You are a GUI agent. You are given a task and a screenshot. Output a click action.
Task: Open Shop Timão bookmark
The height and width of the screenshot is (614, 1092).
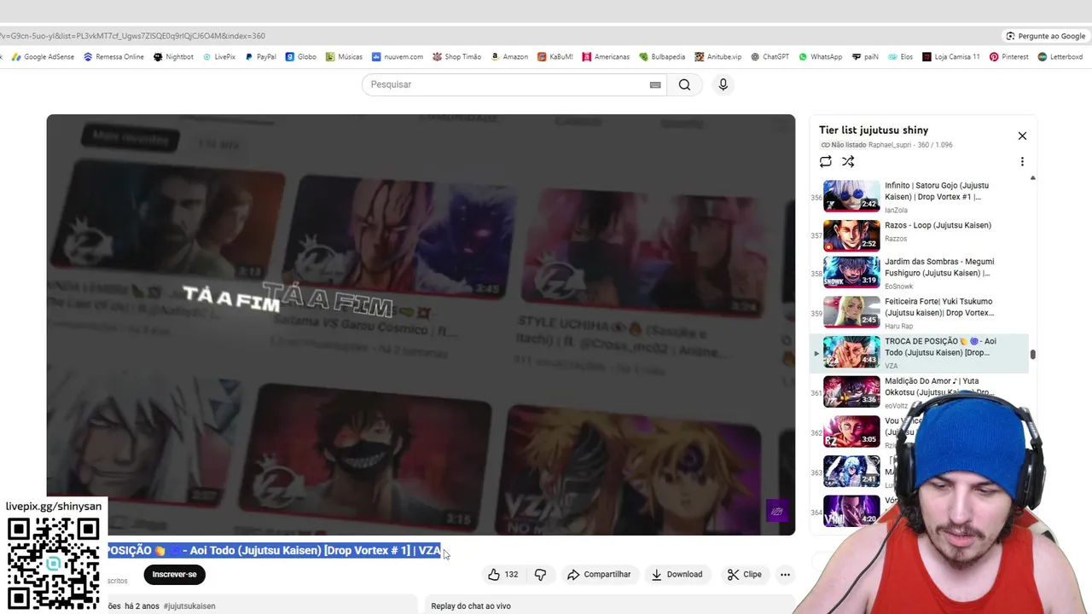coord(456,57)
